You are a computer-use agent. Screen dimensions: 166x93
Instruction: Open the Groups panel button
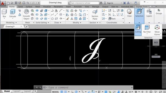pos(159,16)
